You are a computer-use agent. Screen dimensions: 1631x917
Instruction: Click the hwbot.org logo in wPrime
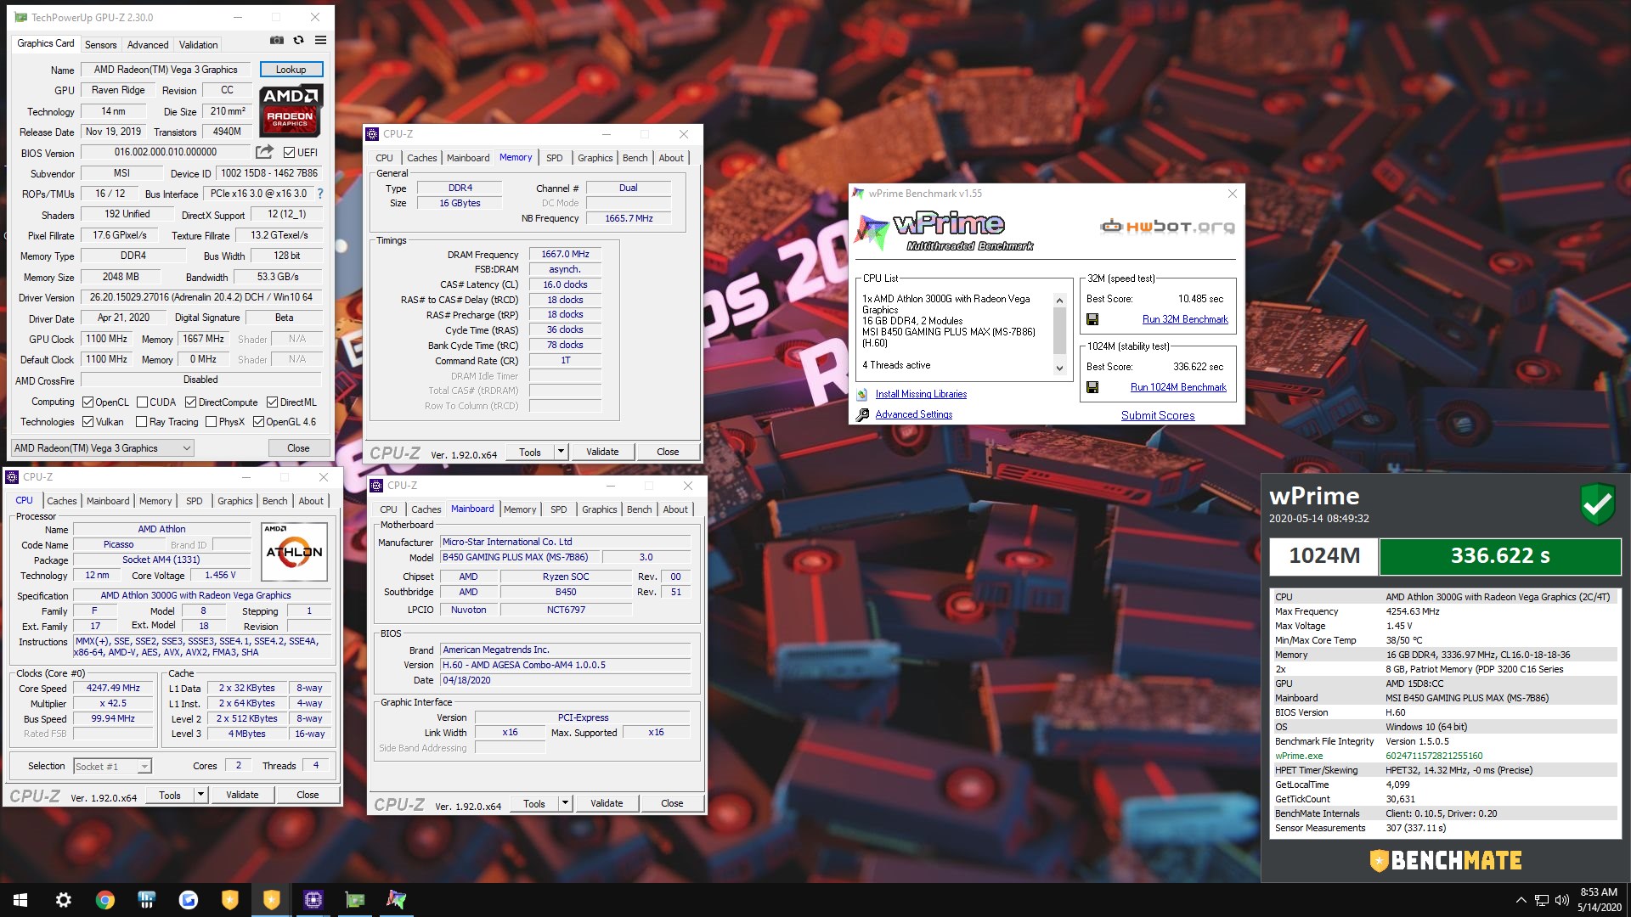[1167, 226]
